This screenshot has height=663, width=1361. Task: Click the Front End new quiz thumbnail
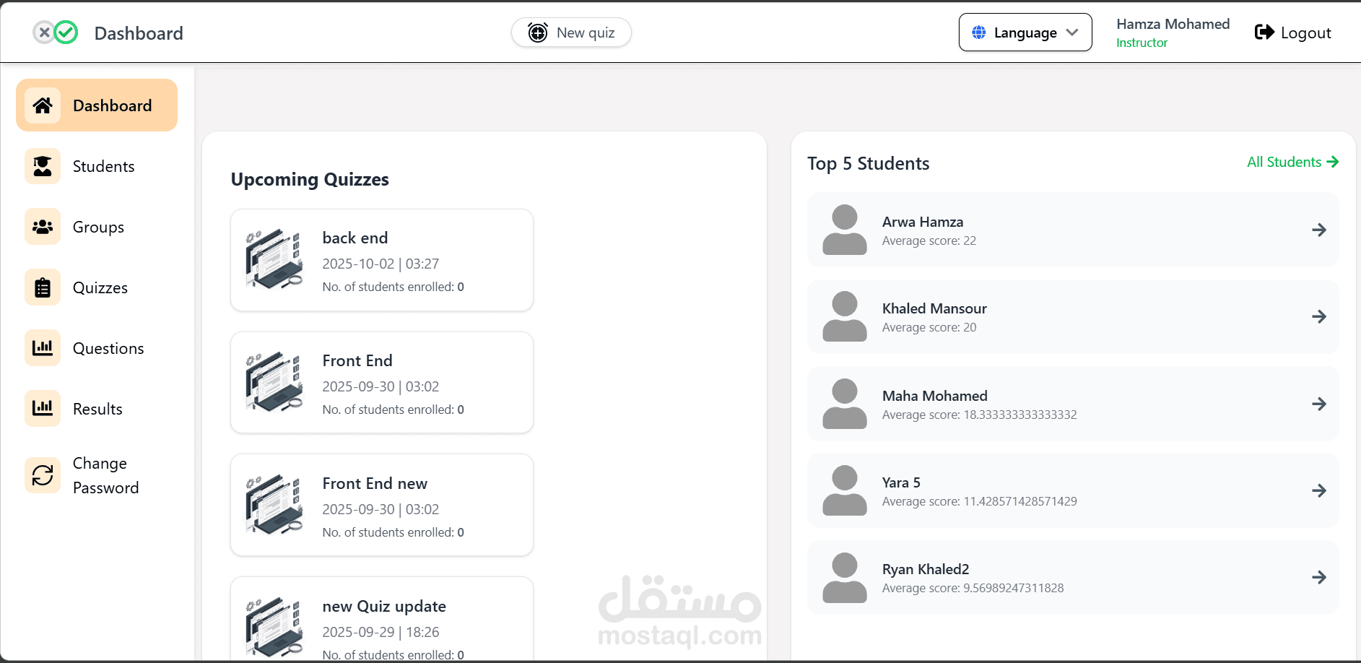[274, 506]
